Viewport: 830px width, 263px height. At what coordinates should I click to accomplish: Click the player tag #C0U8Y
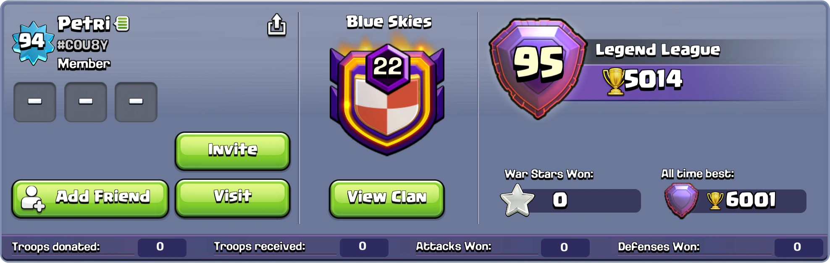83,45
